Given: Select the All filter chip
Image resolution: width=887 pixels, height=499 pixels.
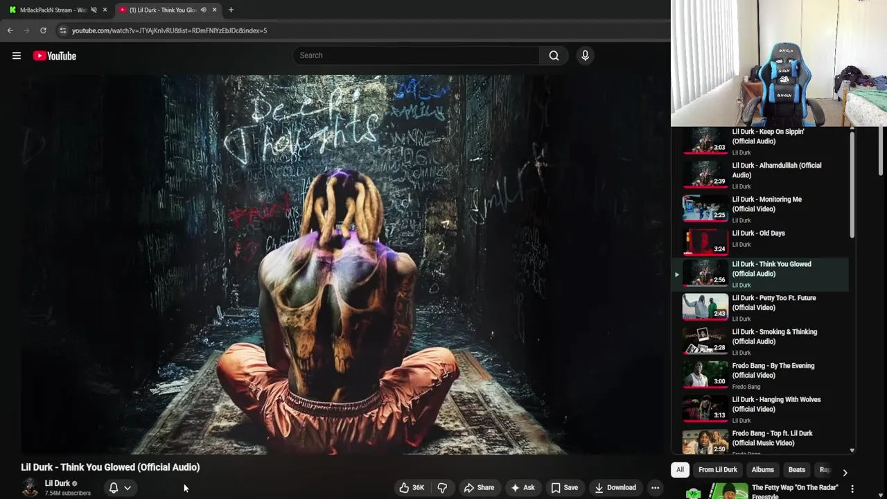Looking at the screenshot, I should [x=680, y=470].
